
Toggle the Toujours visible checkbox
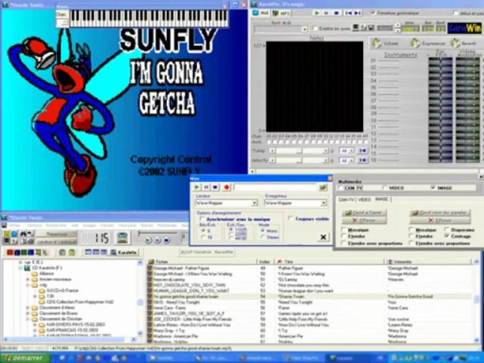pos(290,218)
